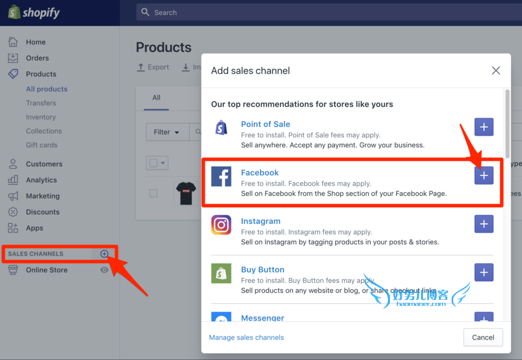
Task: Cancel the Add sales channel dialog
Action: tap(483, 338)
